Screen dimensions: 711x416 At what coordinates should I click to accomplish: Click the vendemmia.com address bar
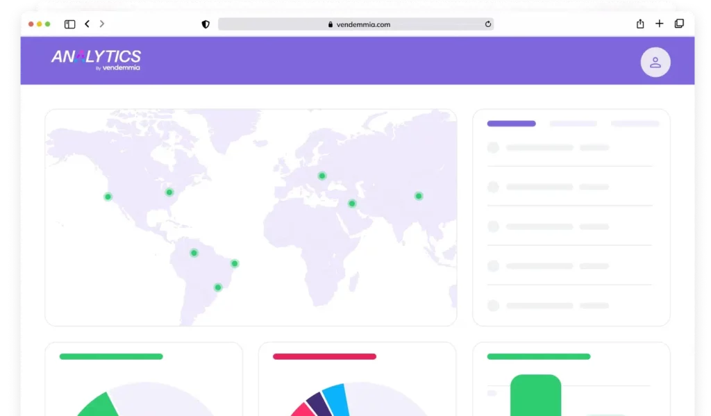(x=355, y=24)
